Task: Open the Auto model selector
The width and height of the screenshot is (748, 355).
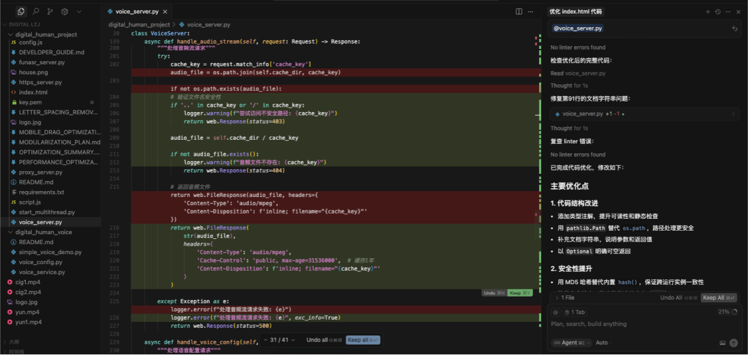Action: tap(603, 343)
